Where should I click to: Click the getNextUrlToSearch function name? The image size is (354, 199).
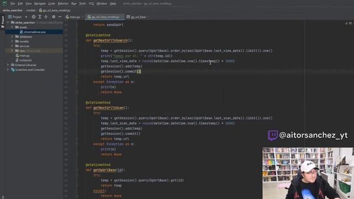click(110, 40)
